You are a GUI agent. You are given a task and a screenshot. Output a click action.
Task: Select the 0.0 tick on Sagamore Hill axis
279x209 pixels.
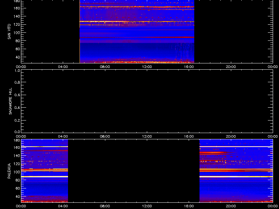pyautogui.click(x=17, y=132)
